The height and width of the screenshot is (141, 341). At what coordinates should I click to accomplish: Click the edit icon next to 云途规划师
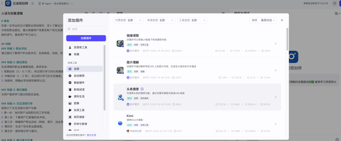(33, 3)
